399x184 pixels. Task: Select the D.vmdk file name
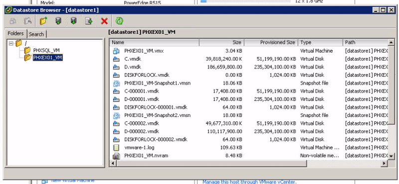(x=133, y=67)
